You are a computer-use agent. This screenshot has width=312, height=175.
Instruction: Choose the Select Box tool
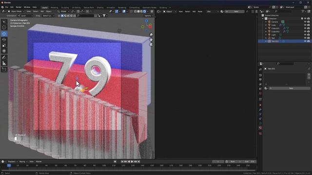(4, 21)
